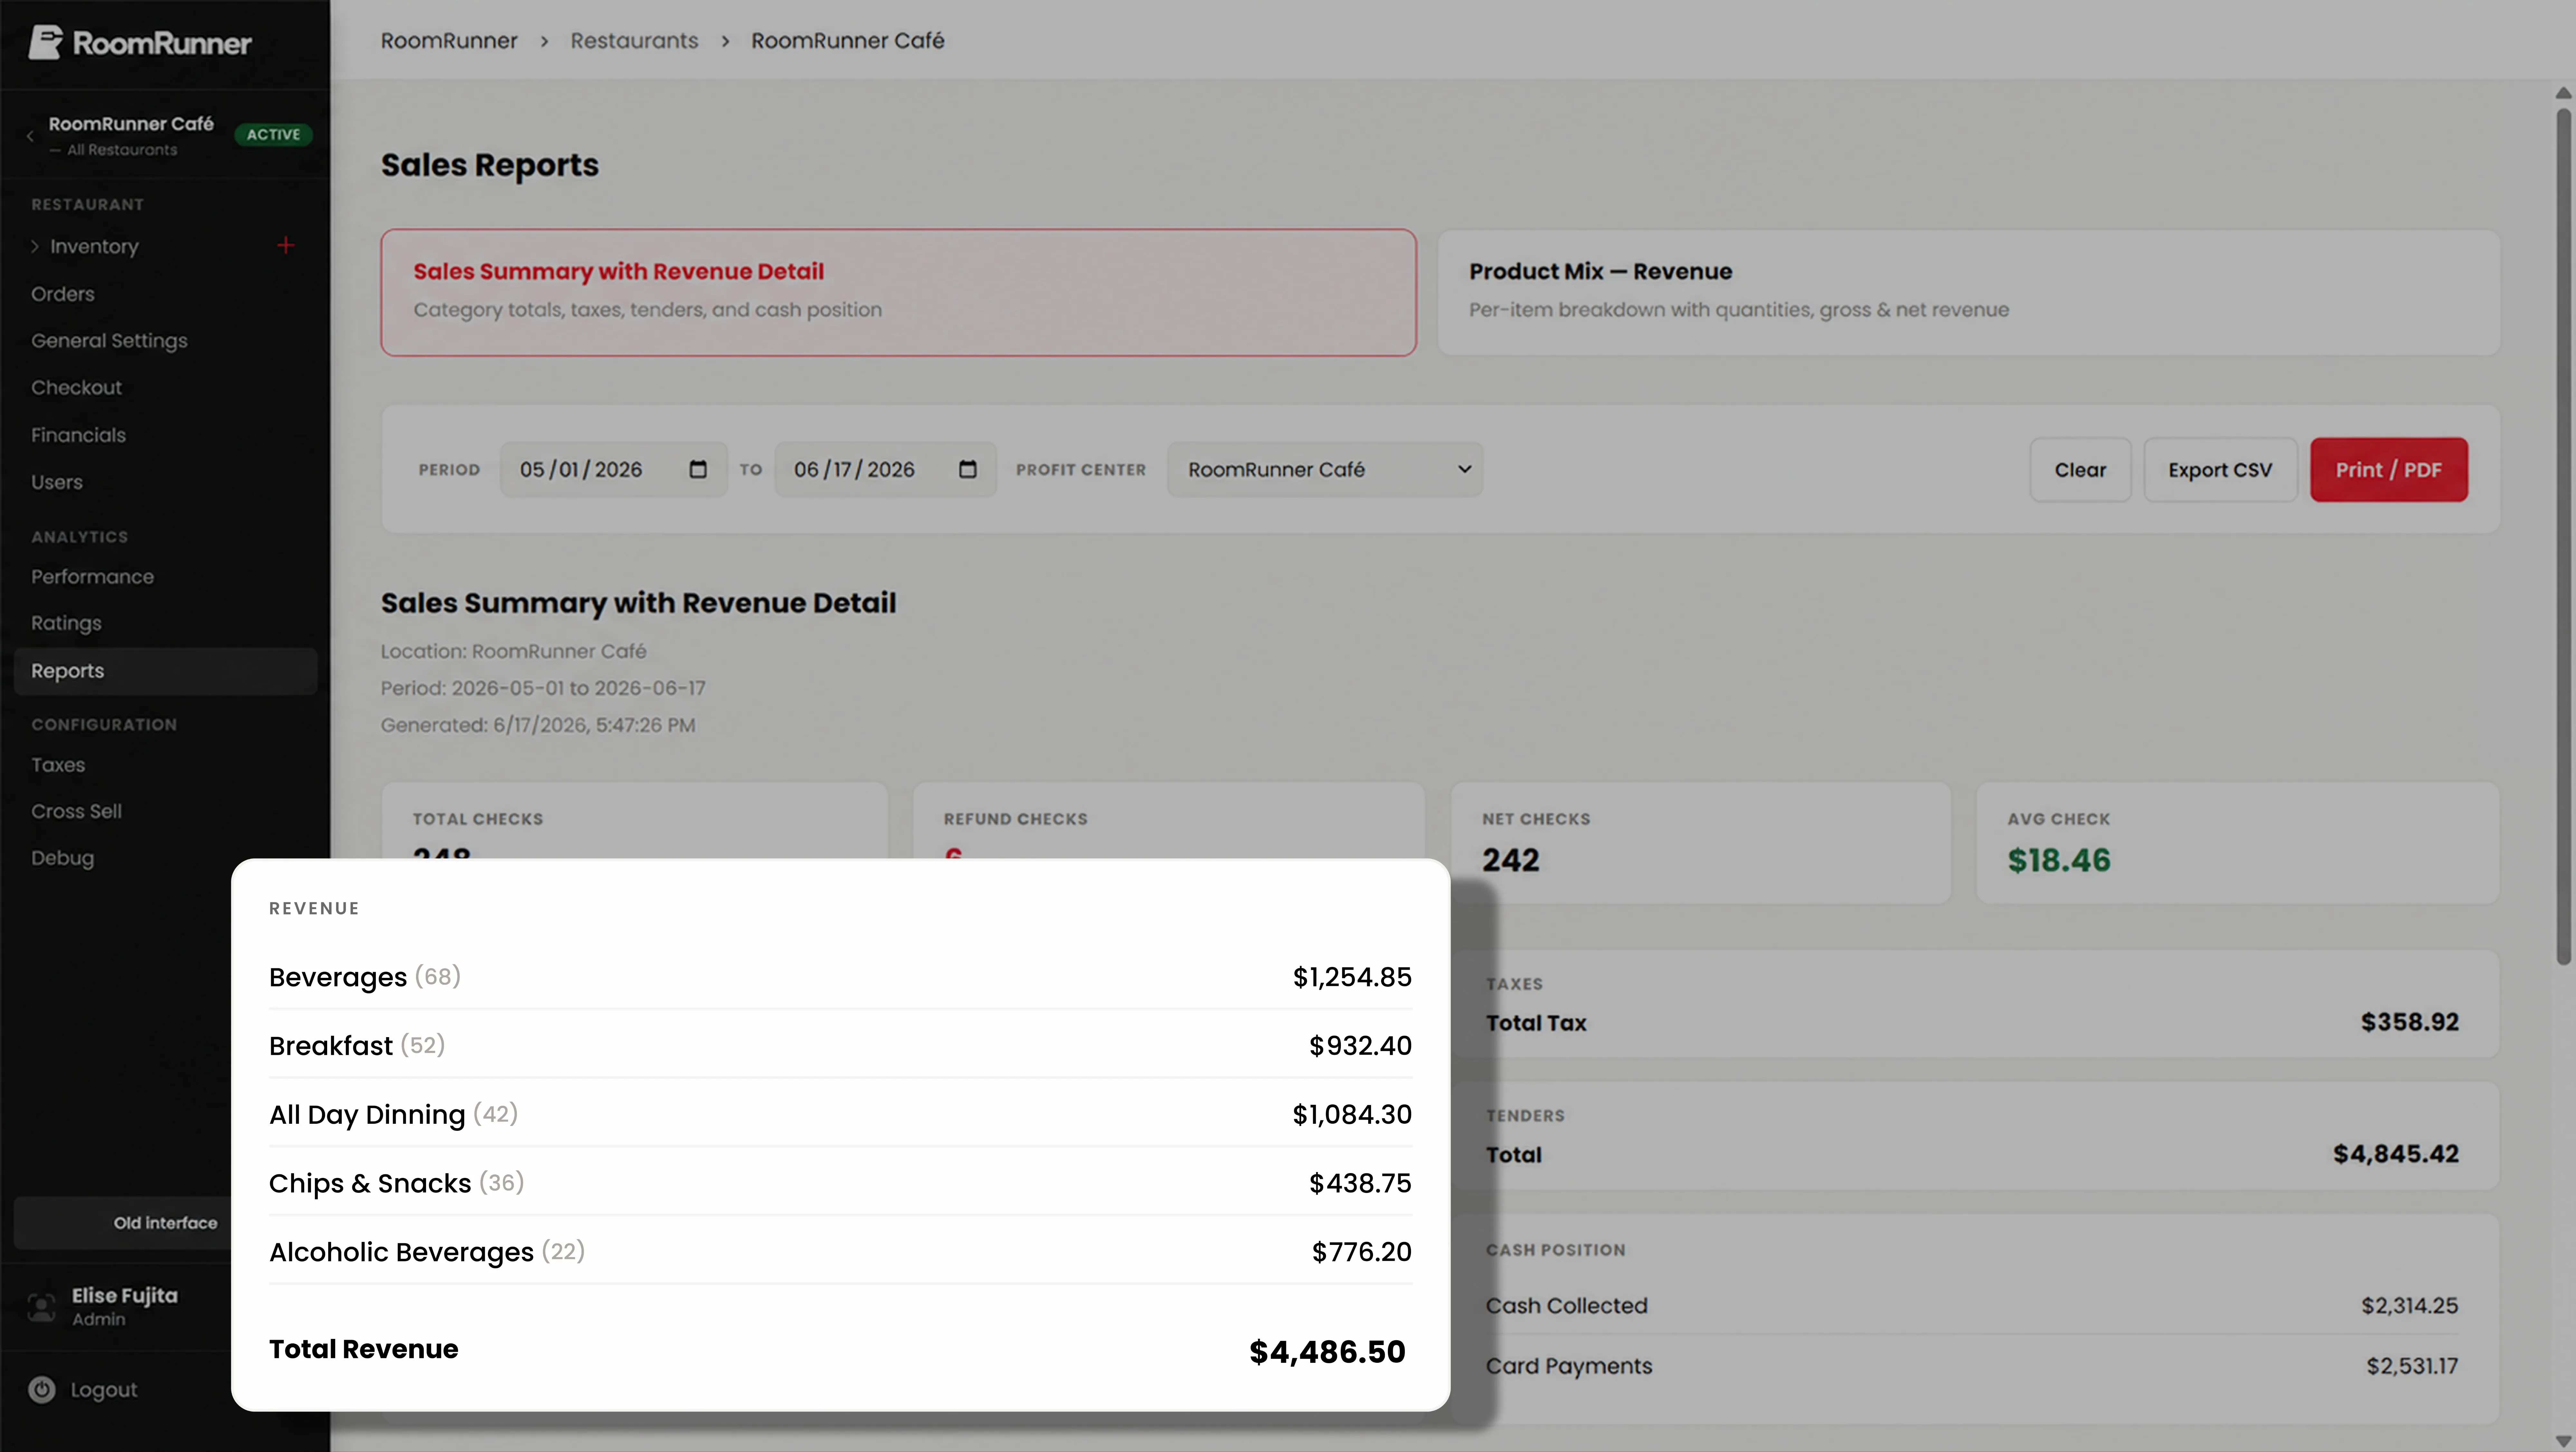2576x1452 pixels.
Task: Clear the report filters
Action: pyautogui.click(x=2080, y=469)
